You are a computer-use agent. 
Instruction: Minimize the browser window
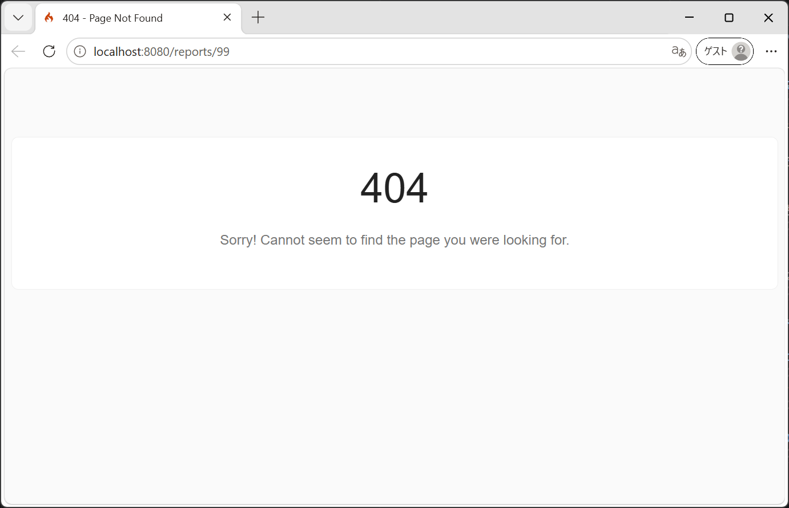pos(690,18)
